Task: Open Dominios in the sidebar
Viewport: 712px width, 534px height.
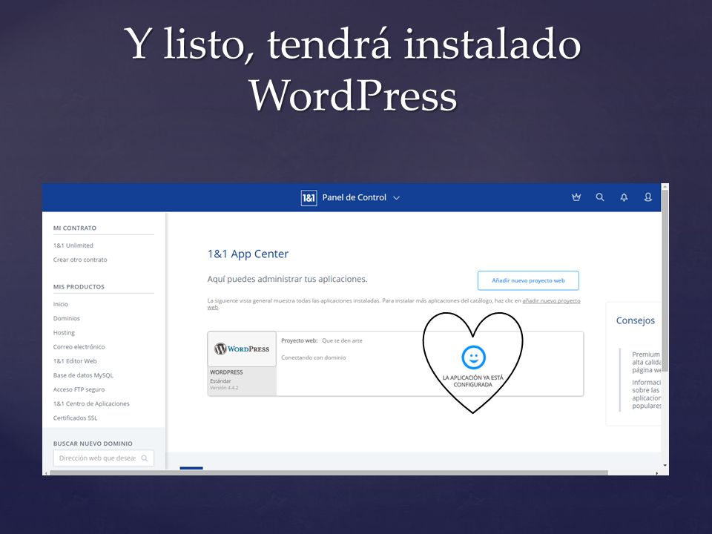Action: point(66,318)
